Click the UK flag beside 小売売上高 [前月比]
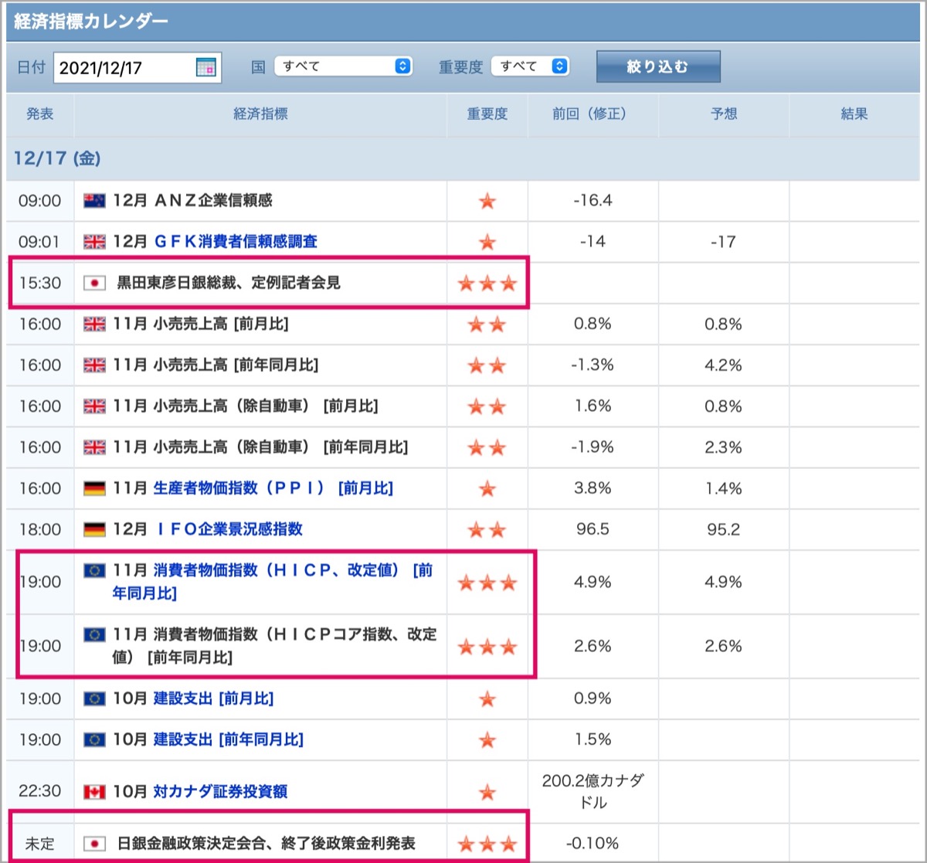 click(x=94, y=324)
